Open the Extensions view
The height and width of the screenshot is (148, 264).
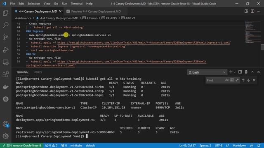pyautogui.click(x=5, y=74)
